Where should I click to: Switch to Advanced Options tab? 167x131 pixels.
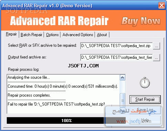(x=78, y=35)
